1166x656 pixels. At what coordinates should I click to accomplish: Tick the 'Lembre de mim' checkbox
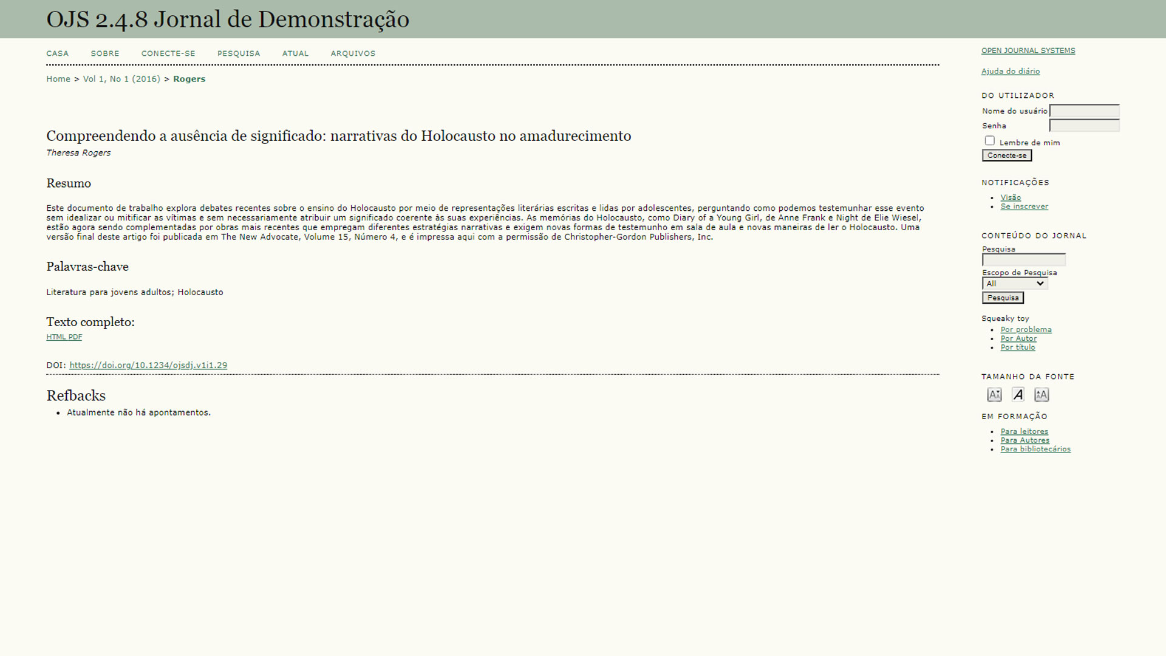(x=989, y=141)
